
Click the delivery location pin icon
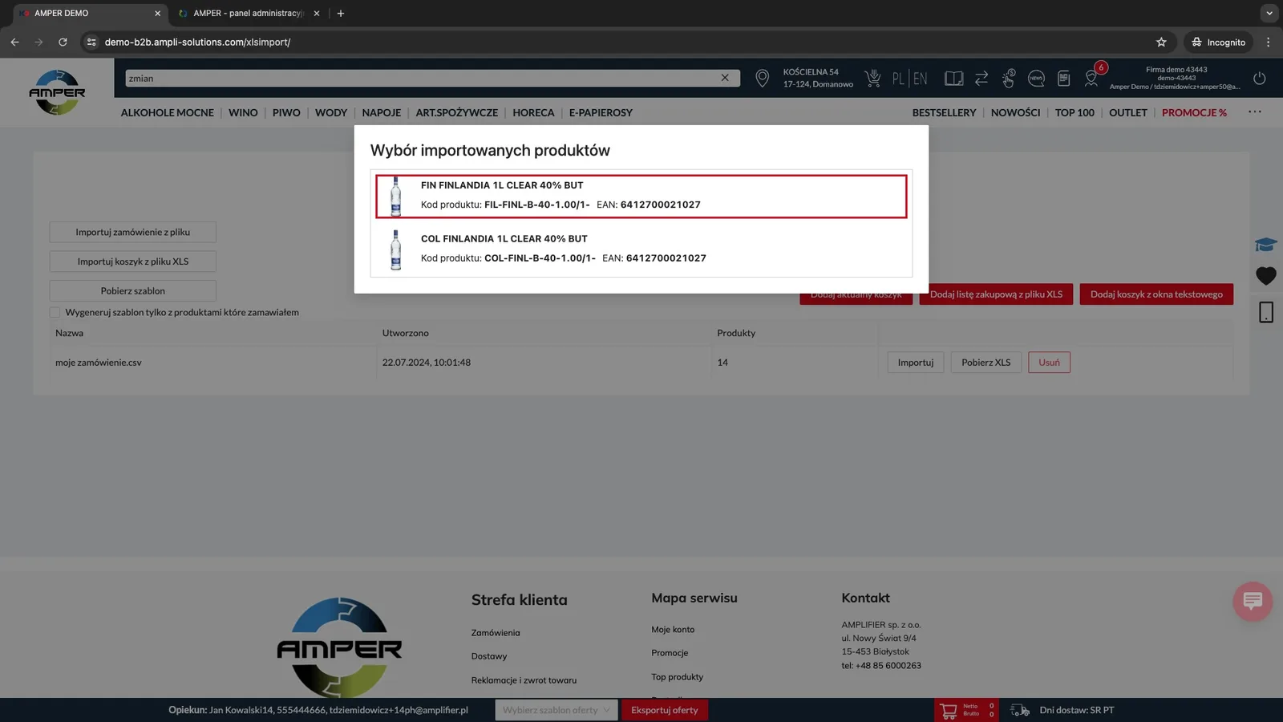click(762, 78)
